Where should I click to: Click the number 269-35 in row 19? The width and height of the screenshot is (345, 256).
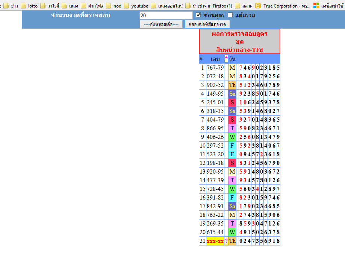coord(215,224)
